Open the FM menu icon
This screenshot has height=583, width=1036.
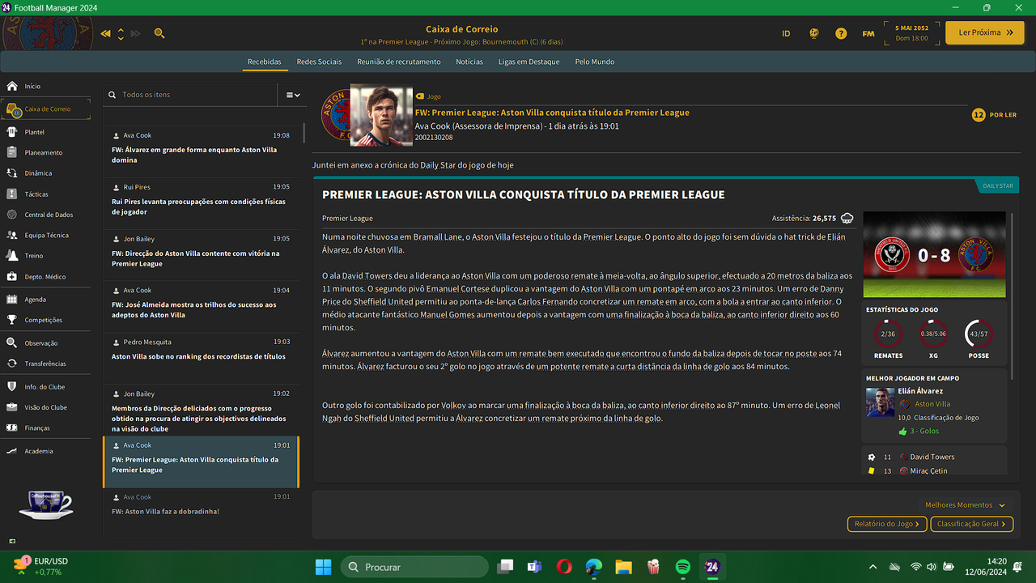(868, 33)
